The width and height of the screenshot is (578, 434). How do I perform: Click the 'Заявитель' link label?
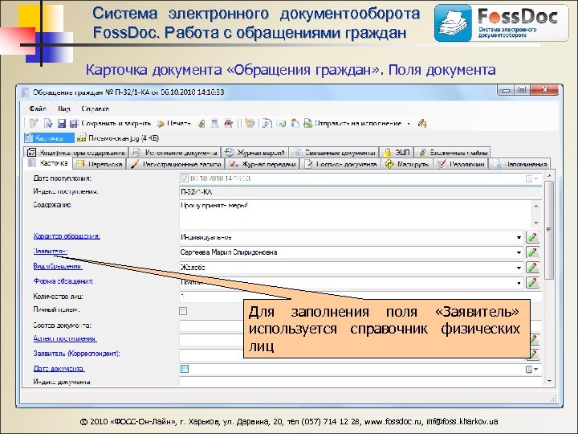[x=50, y=252]
